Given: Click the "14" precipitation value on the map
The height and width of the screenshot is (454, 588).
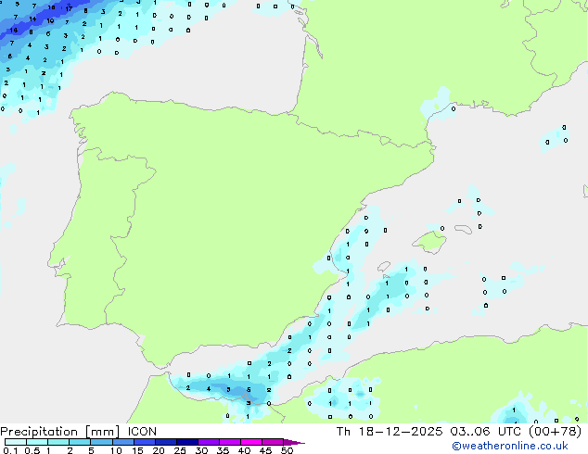Looking at the screenshot, I should pyautogui.click(x=32, y=19).
